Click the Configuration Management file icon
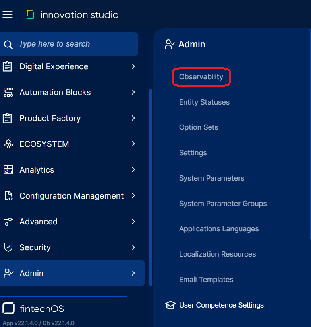Viewport: 311px width, 327px height. click(x=8, y=196)
